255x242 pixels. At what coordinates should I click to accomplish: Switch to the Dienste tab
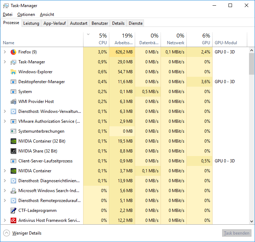click(x=135, y=23)
